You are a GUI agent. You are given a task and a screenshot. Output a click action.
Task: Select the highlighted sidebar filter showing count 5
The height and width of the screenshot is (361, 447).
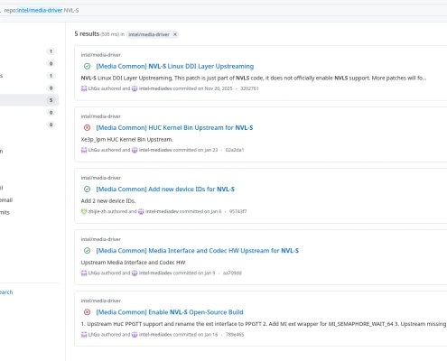point(29,100)
